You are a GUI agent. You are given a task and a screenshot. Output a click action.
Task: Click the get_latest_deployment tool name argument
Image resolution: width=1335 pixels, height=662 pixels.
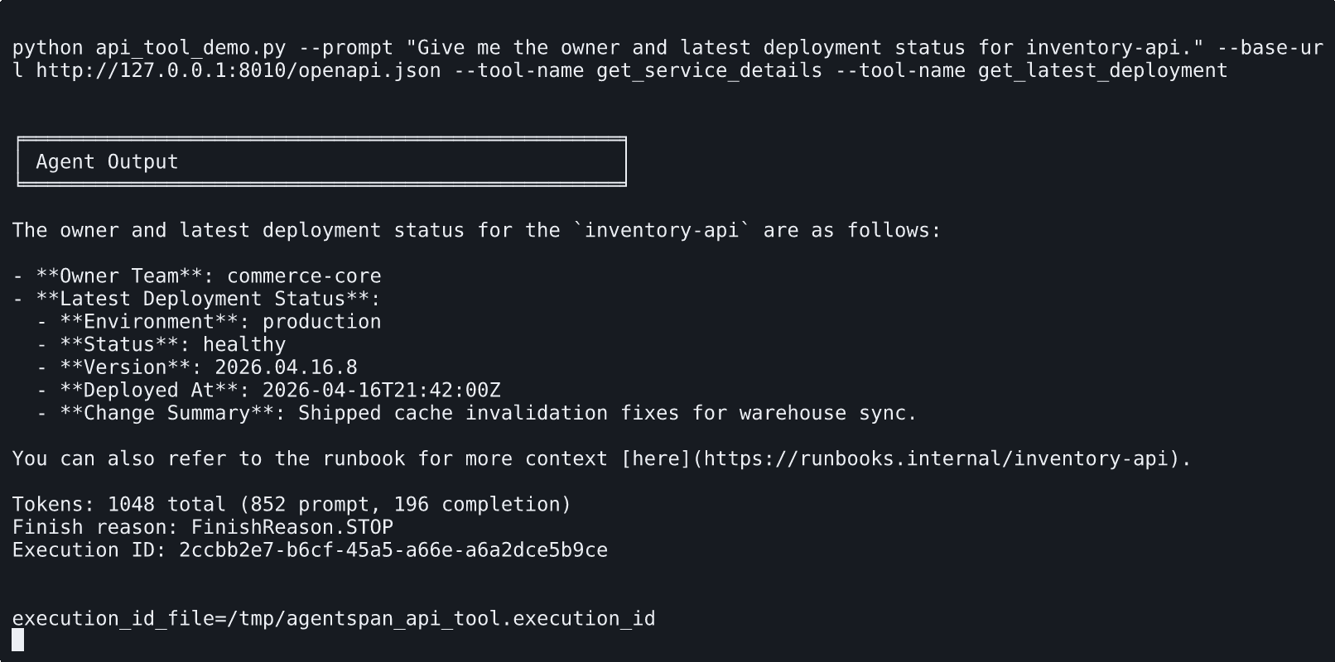coord(1103,71)
